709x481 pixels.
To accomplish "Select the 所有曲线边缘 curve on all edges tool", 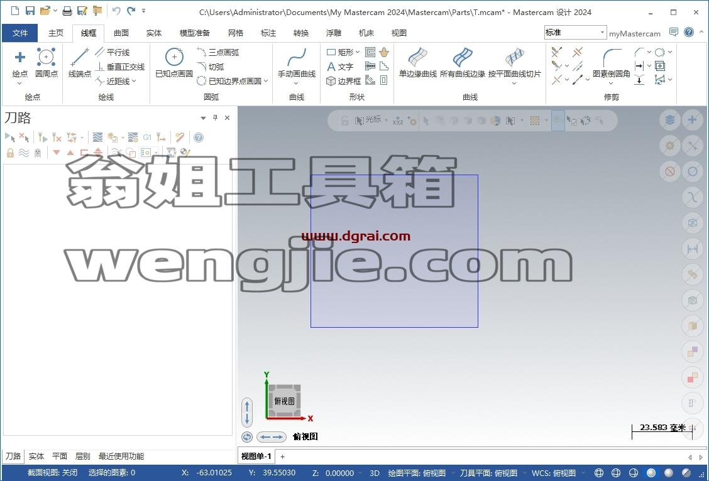I will [x=463, y=62].
